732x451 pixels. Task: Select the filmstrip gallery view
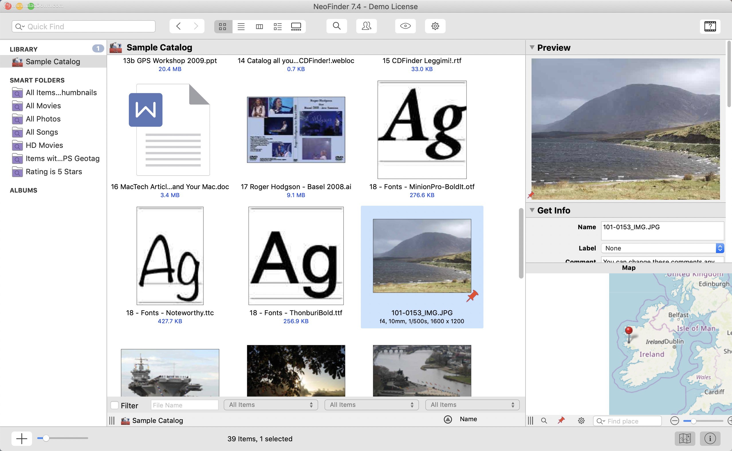pyautogui.click(x=296, y=27)
